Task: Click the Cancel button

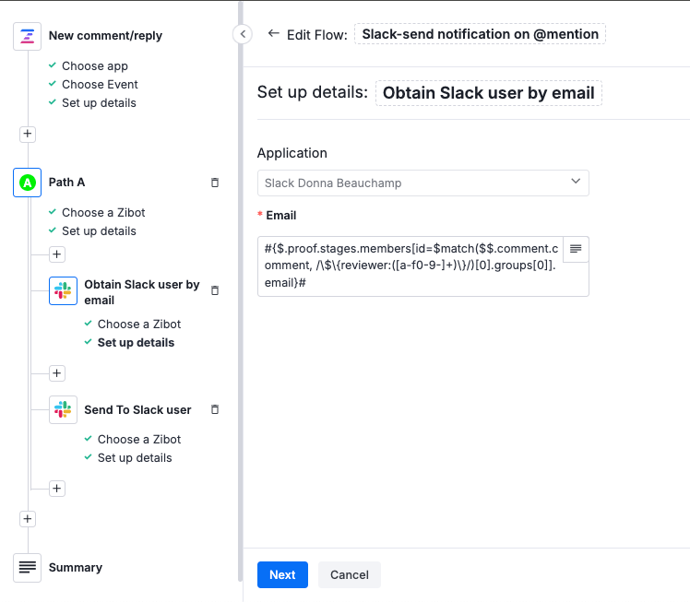Action: coord(350,574)
